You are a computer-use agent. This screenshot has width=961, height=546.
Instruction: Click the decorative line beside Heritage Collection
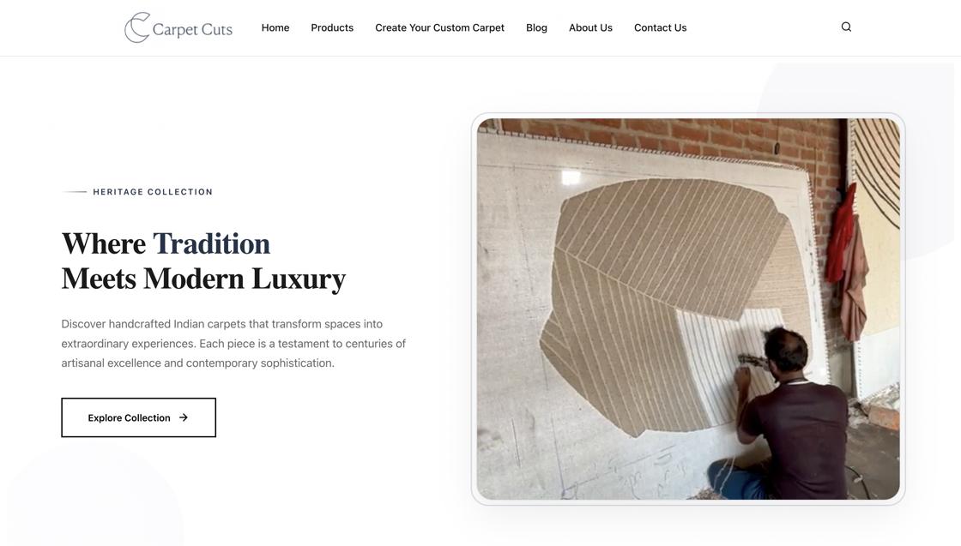(x=74, y=192)
